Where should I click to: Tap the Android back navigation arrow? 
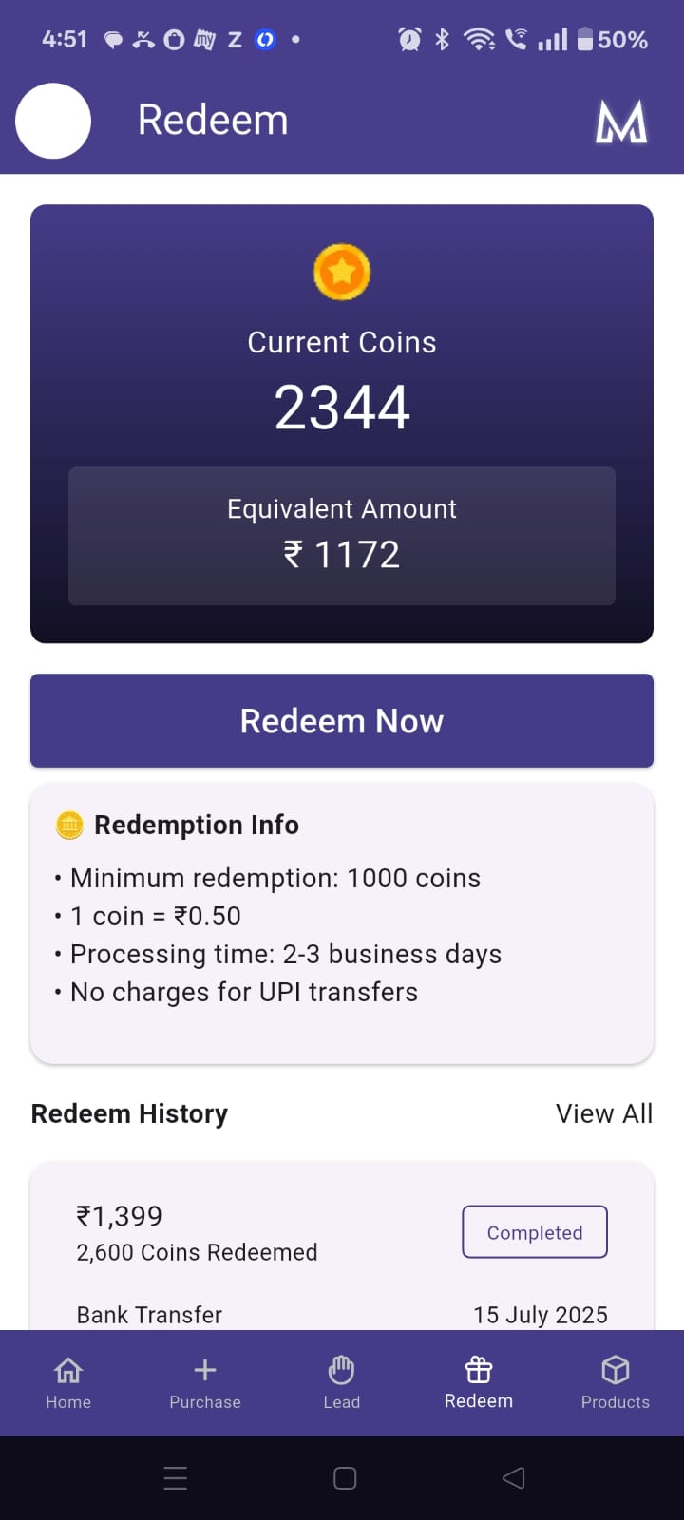pyautogui.click(x=513, y=1477)
